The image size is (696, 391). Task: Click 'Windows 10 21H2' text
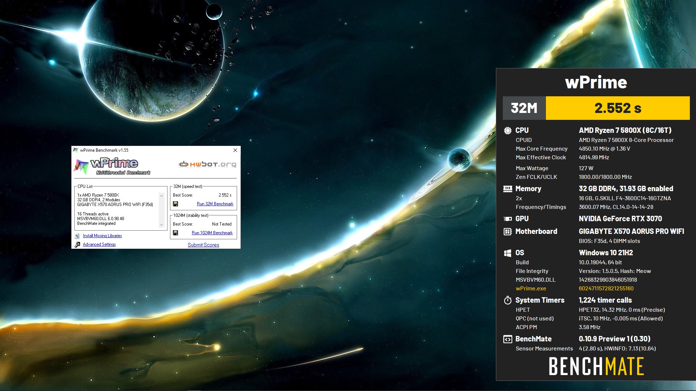pos(606,253)
